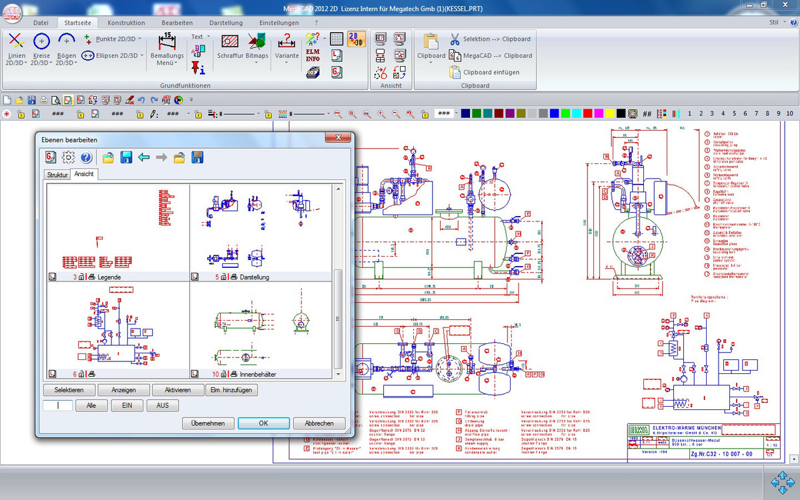Toggle the lock icon on Innenbehälter layer
This screenshot has width=800, height=500.
(x=223, y=374)
